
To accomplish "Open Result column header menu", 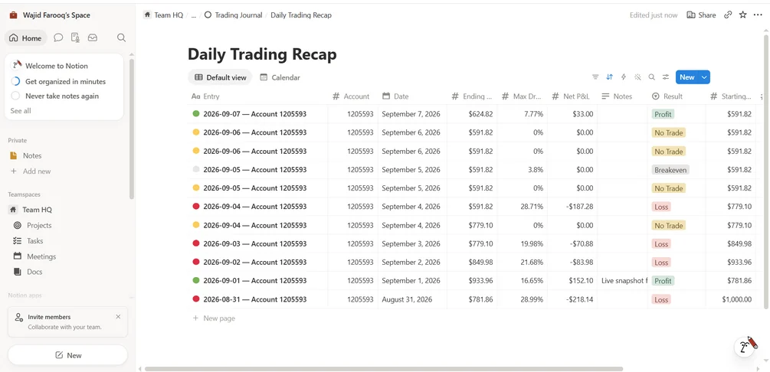I will 677,96.
